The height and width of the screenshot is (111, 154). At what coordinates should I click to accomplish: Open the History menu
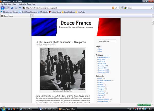(x=15, y=4)
